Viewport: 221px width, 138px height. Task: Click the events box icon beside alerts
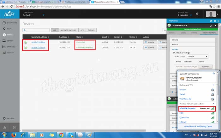click(15, 128)
